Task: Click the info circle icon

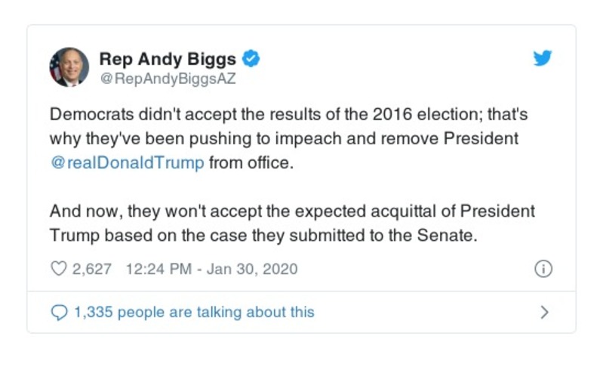Action: tap(543, 269)
